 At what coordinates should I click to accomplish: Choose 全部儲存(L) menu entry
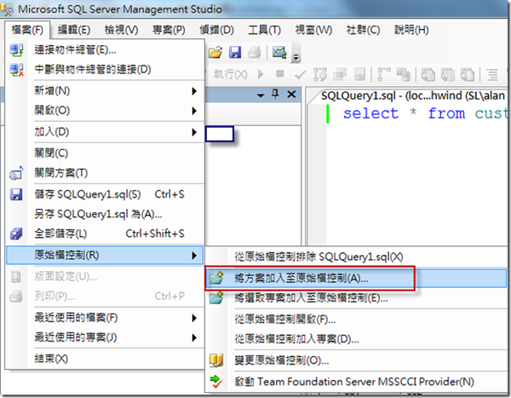(105, 234)
